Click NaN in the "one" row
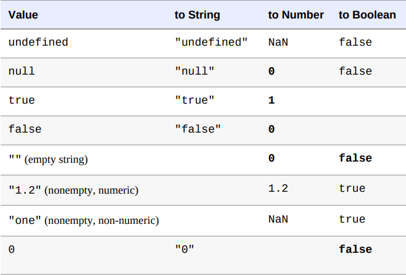This screenshot has width=406, height=275. 278,219
